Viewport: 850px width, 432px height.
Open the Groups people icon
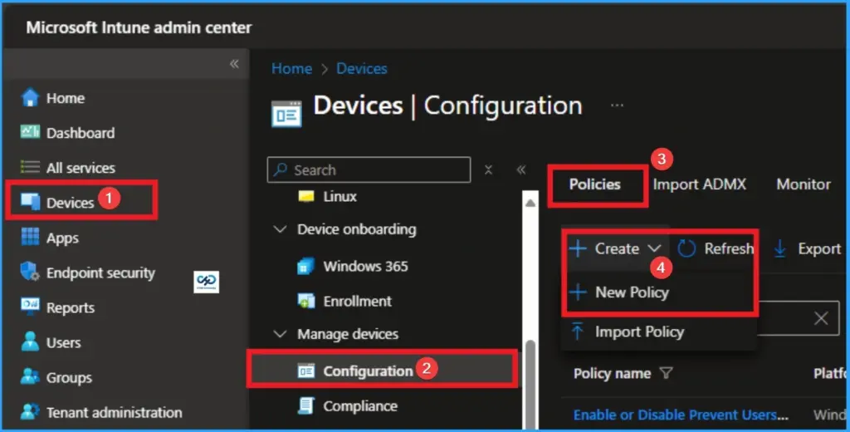point(30,376)
